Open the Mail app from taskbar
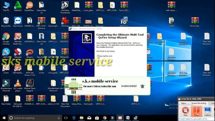The image size is (215, 121). tap(89, 118)
